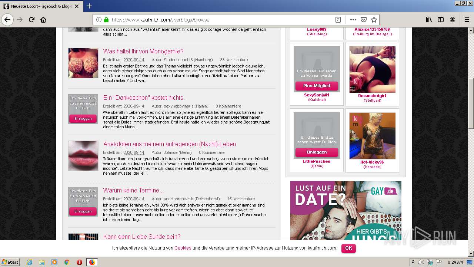
Task: Open Action Center flag icon
Action: (439, 262)
